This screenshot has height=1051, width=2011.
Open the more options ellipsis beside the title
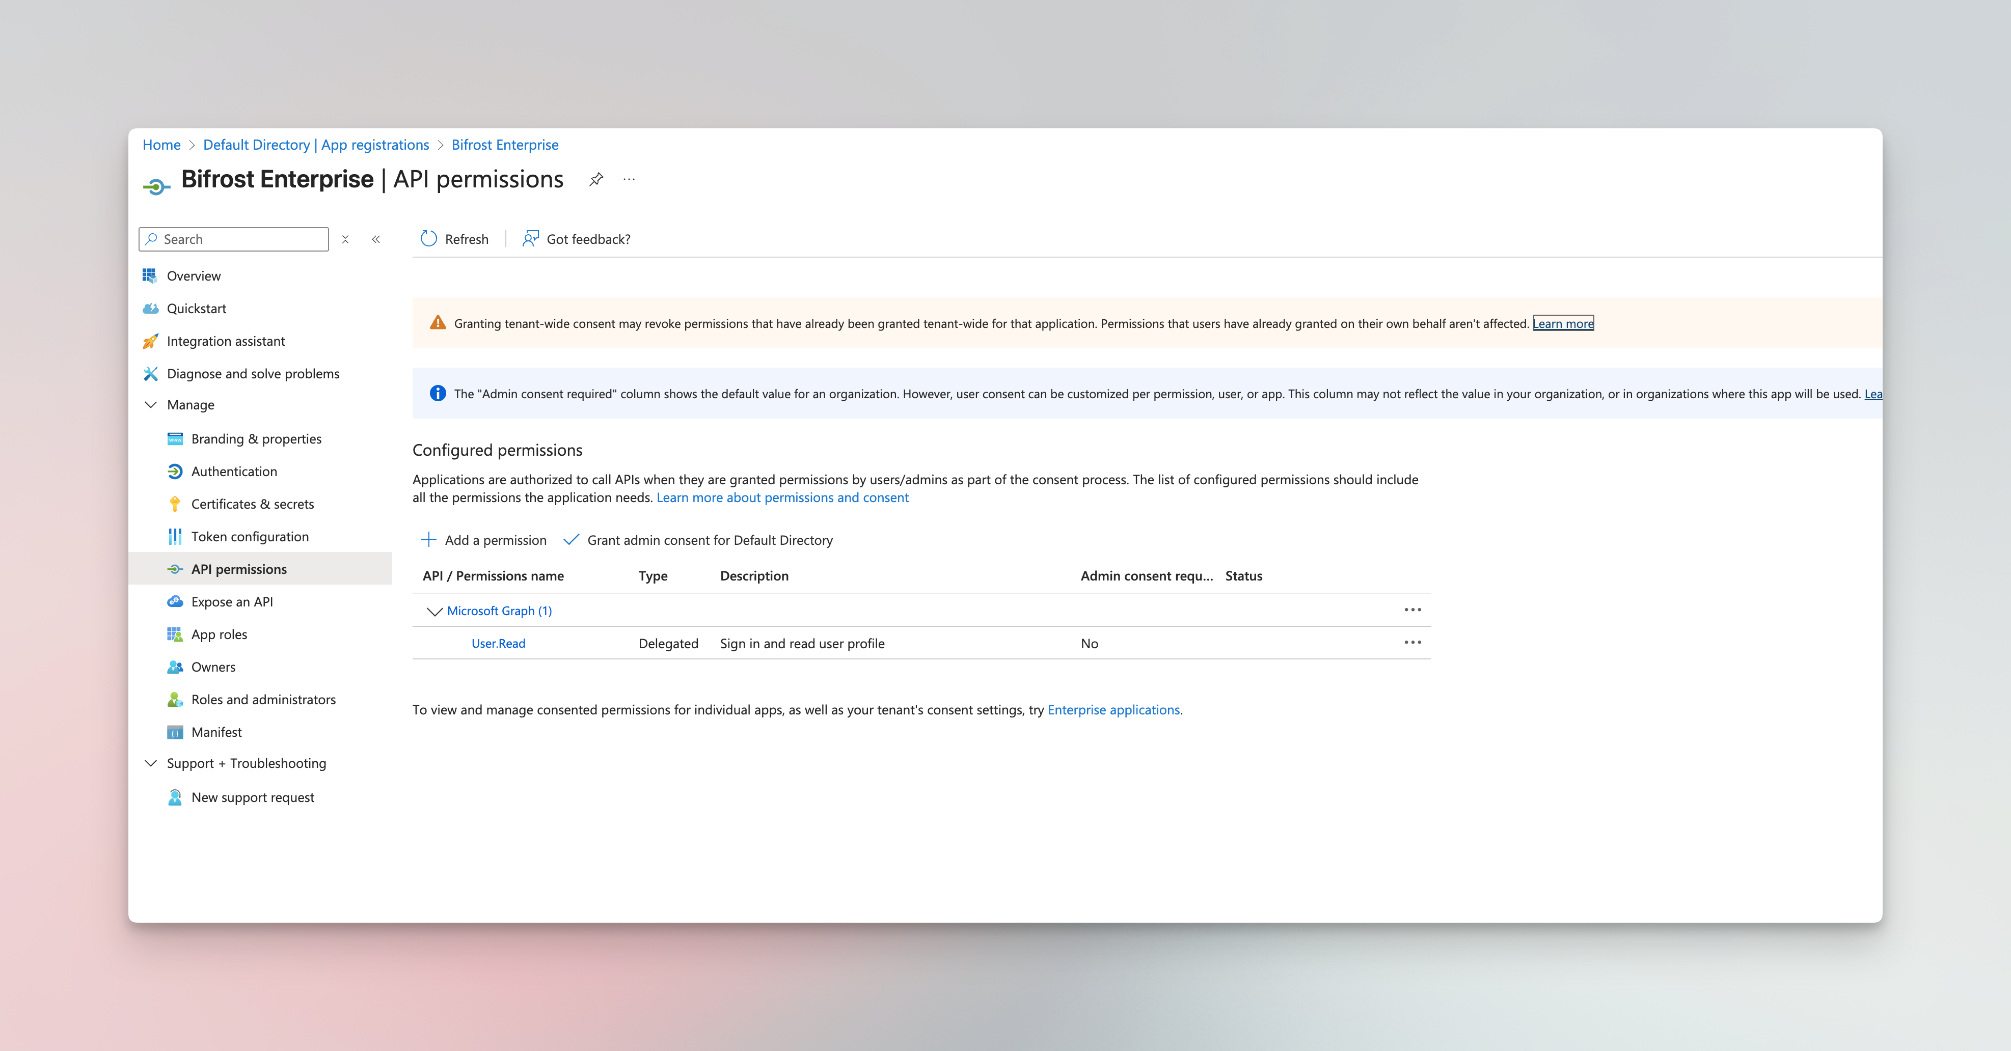click(629, 179)
